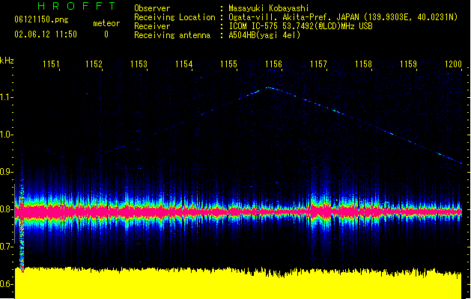Image resolution: width=471 pixels, height=299 pixels.
Task: Click the 1.0 kHz axis label
Action: [6, 135]
